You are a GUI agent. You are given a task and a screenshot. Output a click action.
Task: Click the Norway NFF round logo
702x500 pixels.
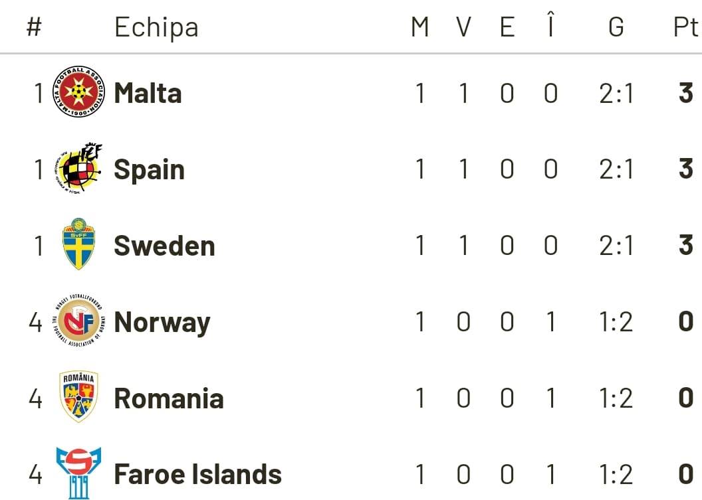(x=79, y=322)
